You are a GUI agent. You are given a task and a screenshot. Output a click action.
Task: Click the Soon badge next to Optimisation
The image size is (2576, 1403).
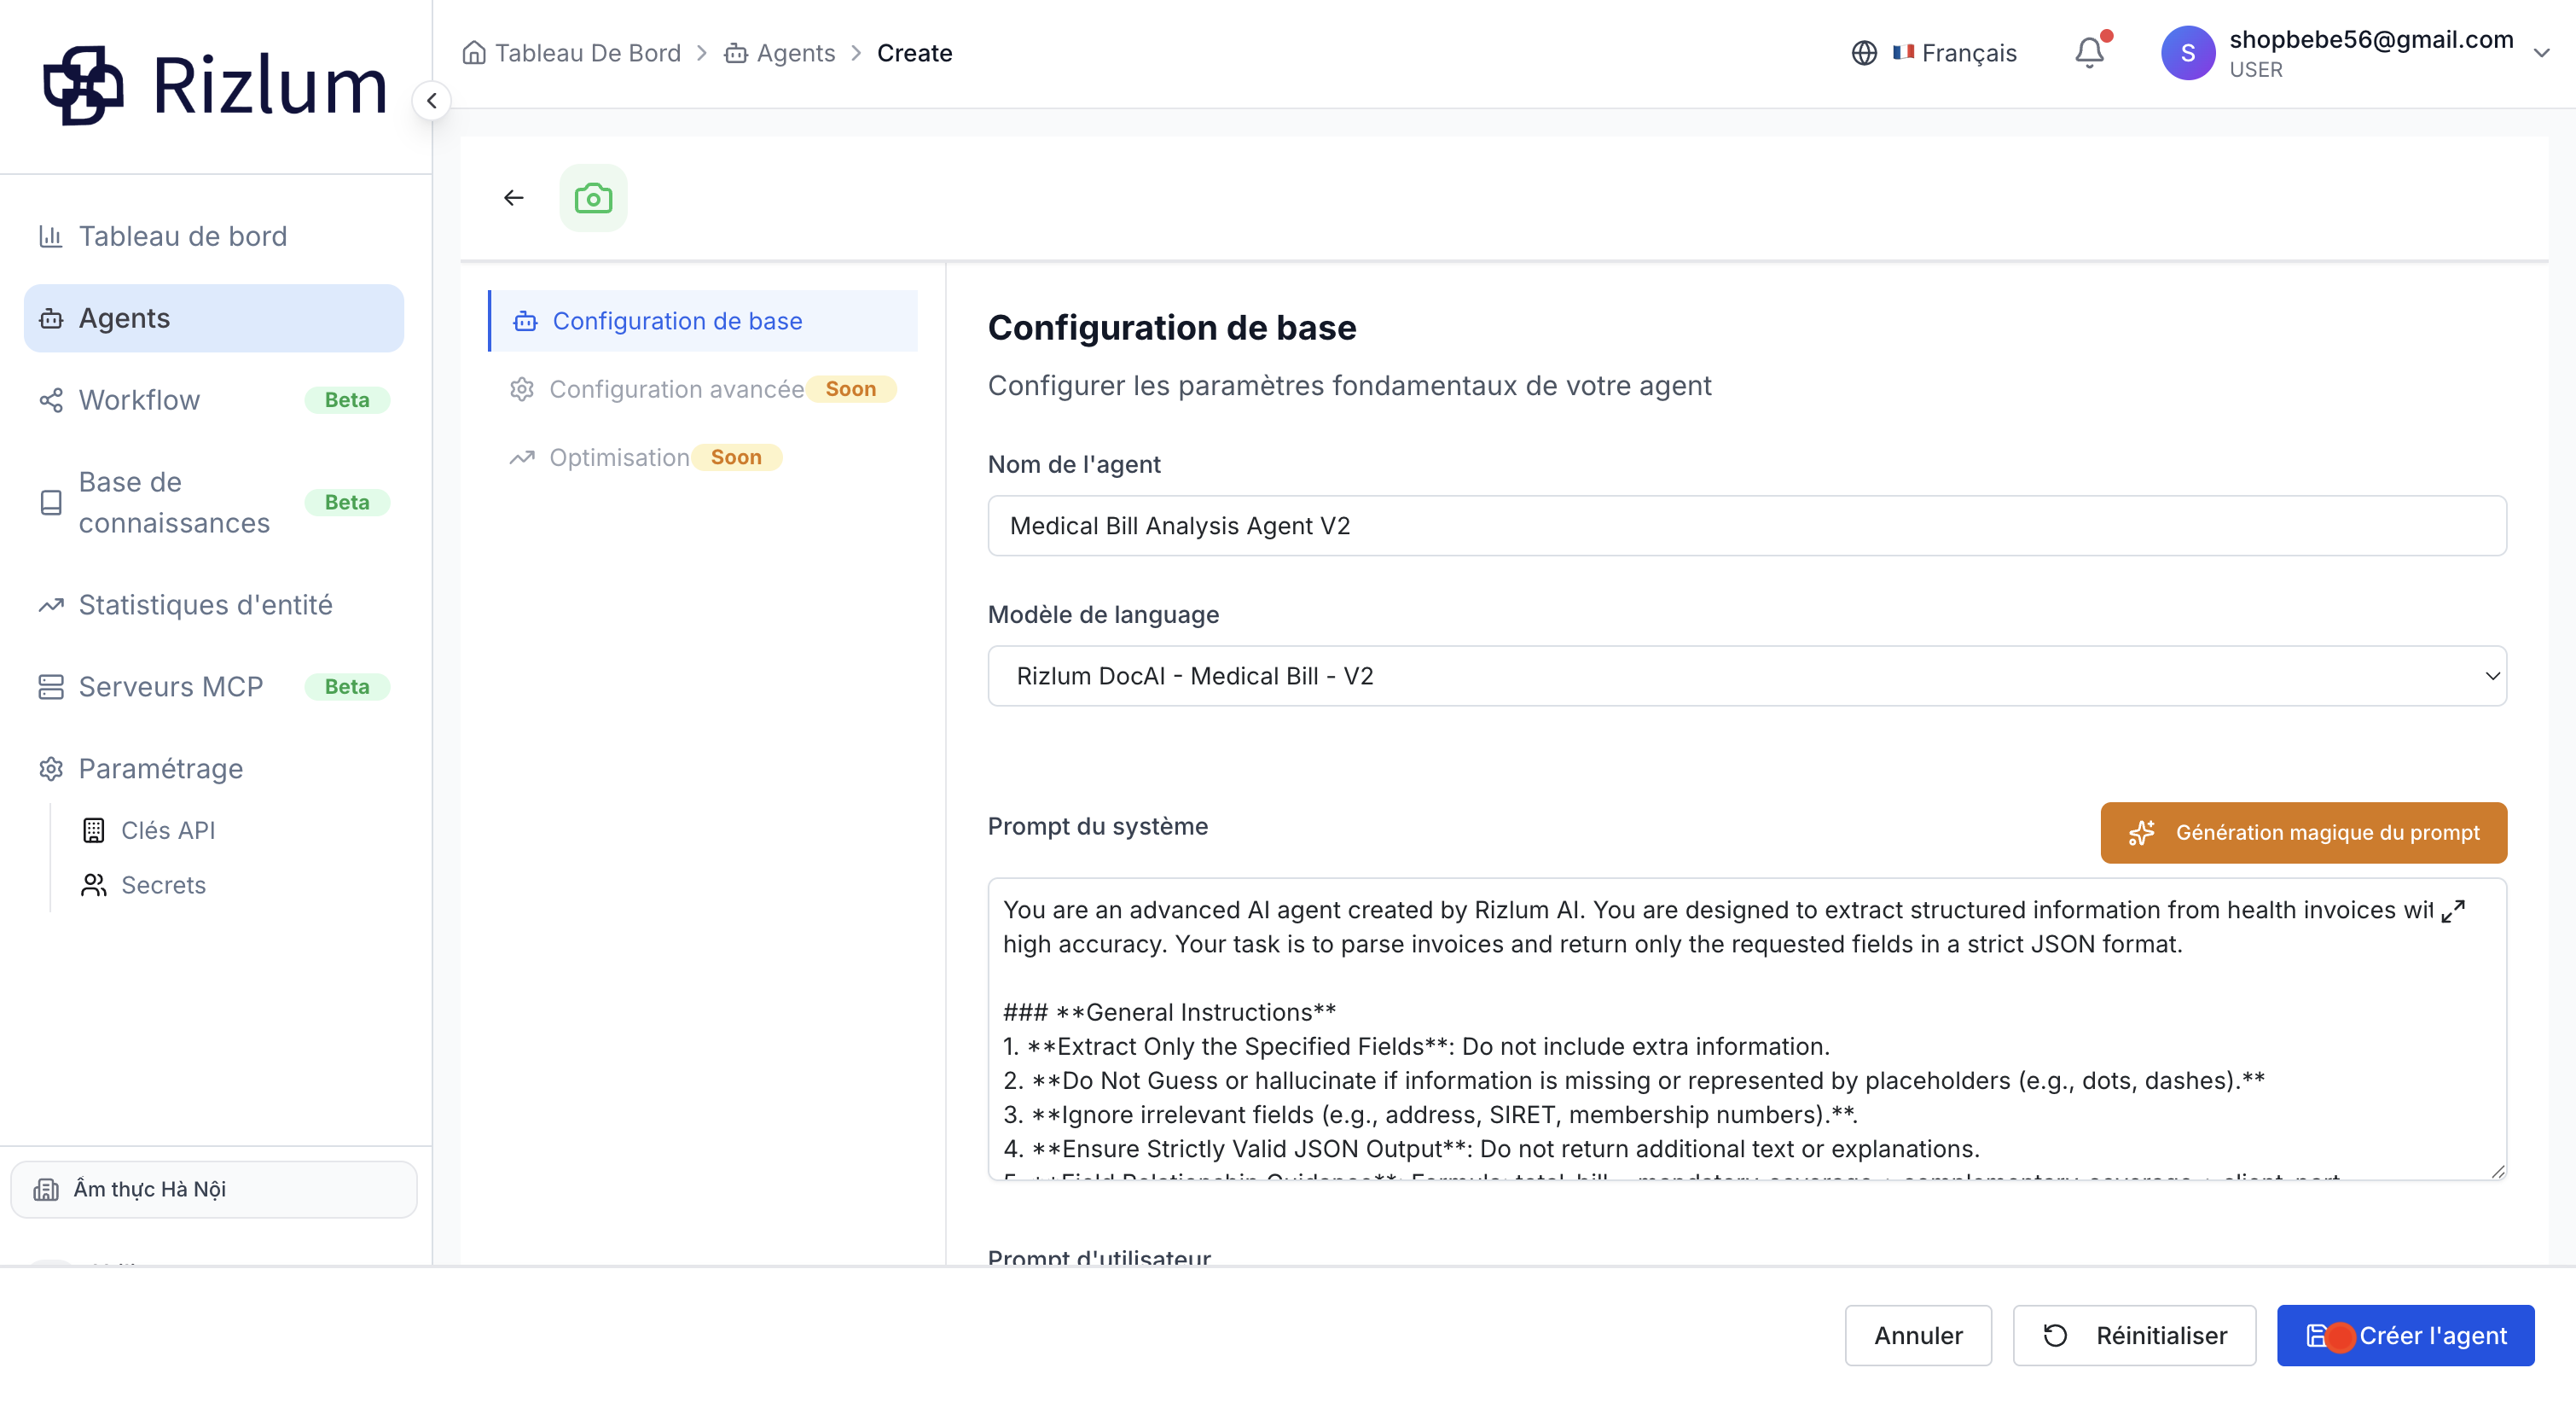click(736, 457)
